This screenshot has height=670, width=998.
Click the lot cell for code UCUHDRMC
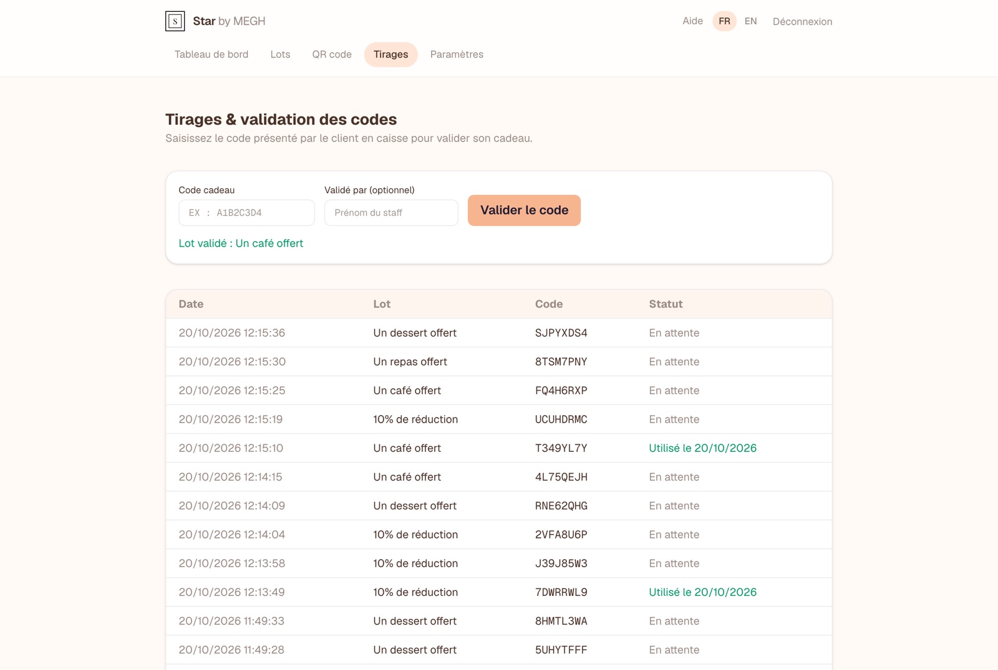click(416, 419)
